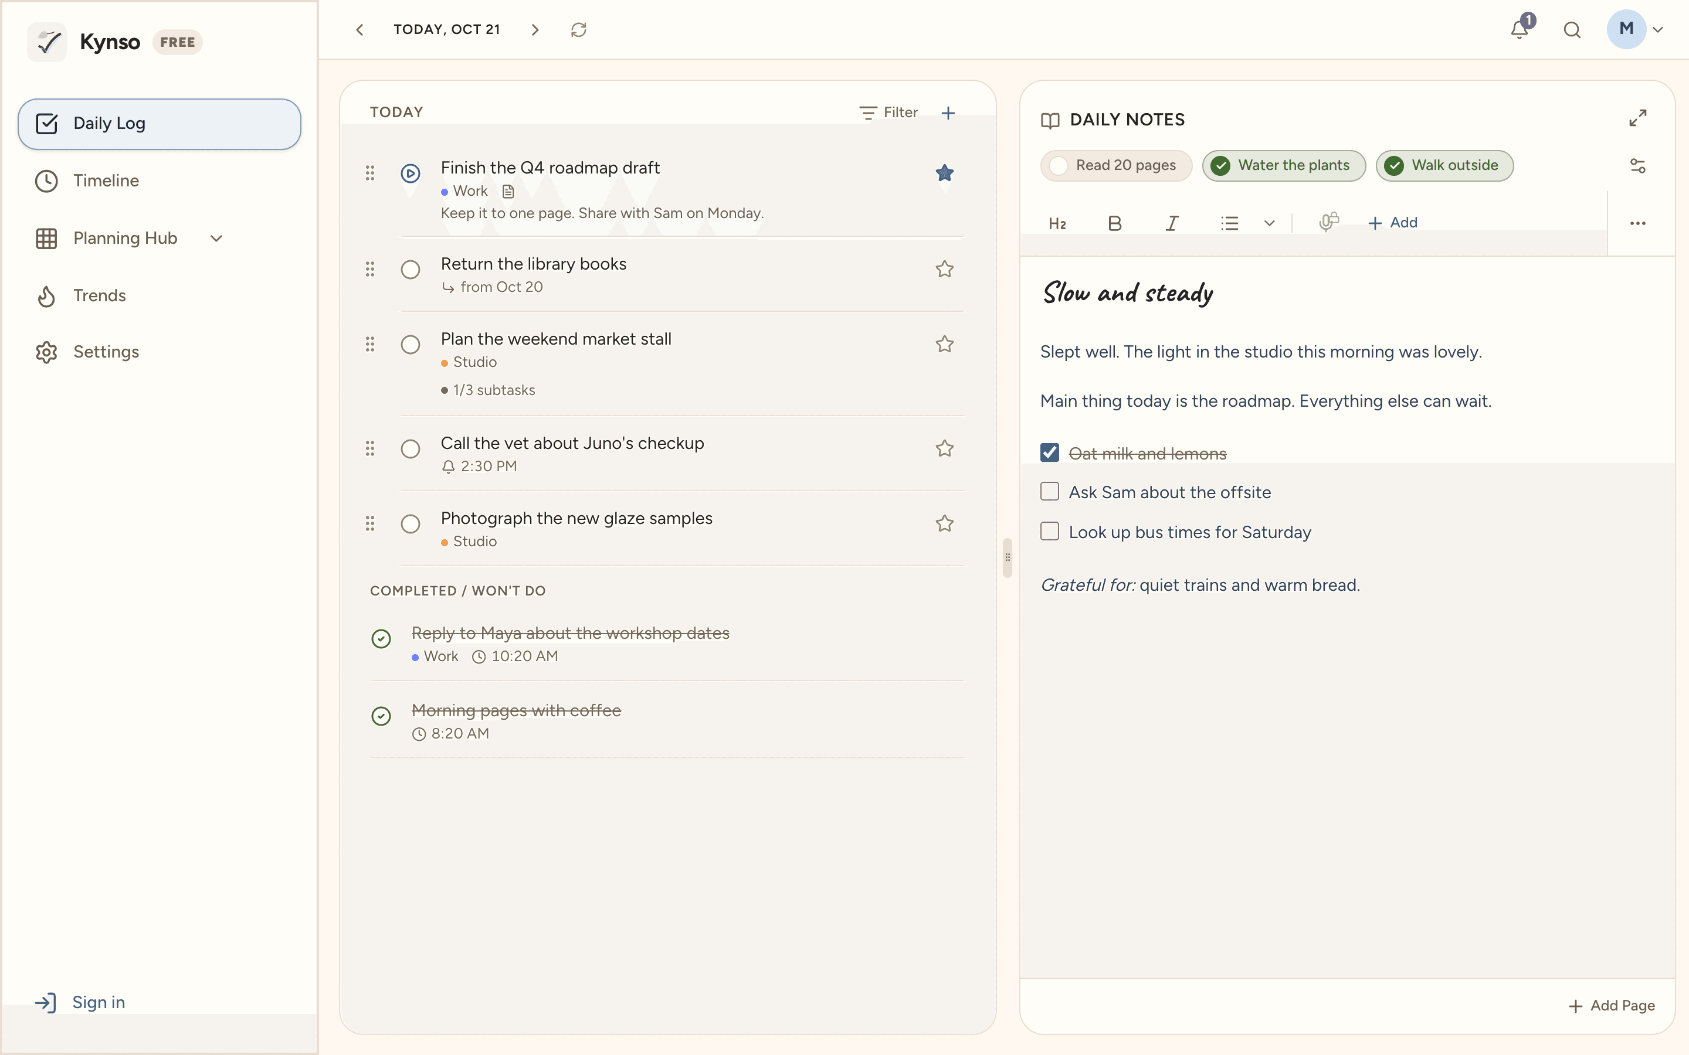Click the Sign in link
The height and width of the screenshot is (1055, 1689).
(x=80, y=1003)
